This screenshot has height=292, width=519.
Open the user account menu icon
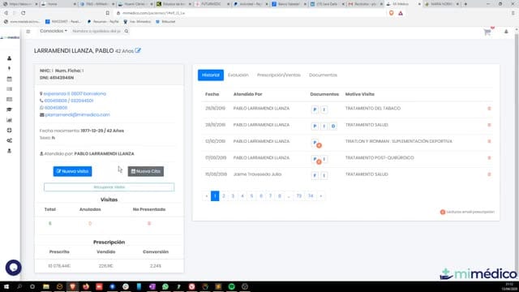click(506, 32)
